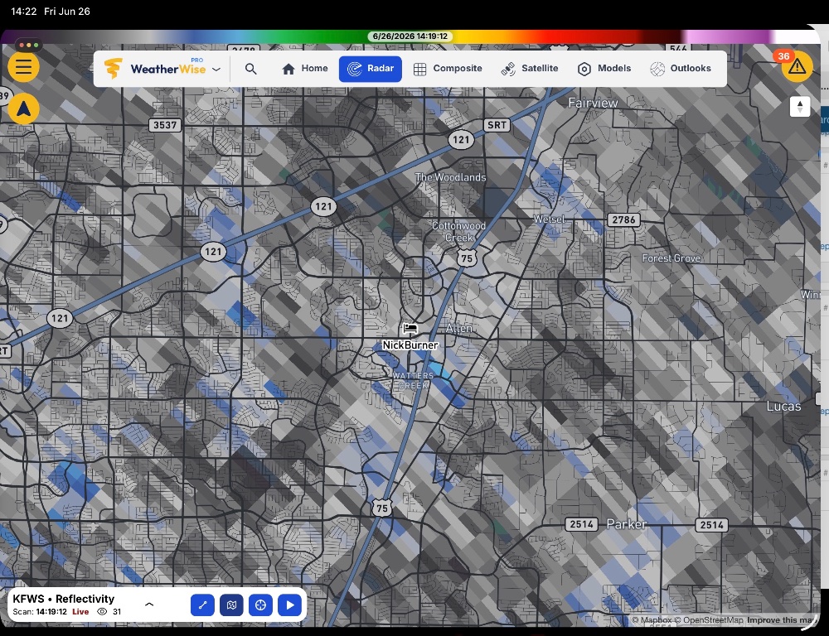Click the Forest Grove map label
Viewport: 829px width, 636px height.
click(671, 258)
